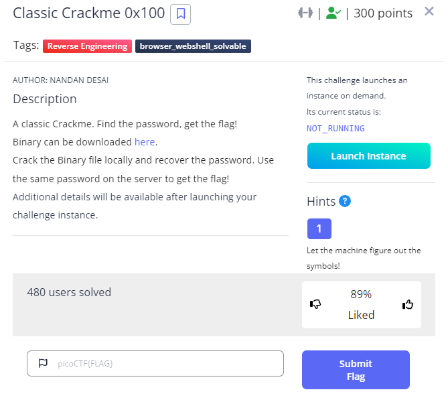Click the green solved-user checkmark icon
This screenshot has width=448, height=400.
coord(333,13)
